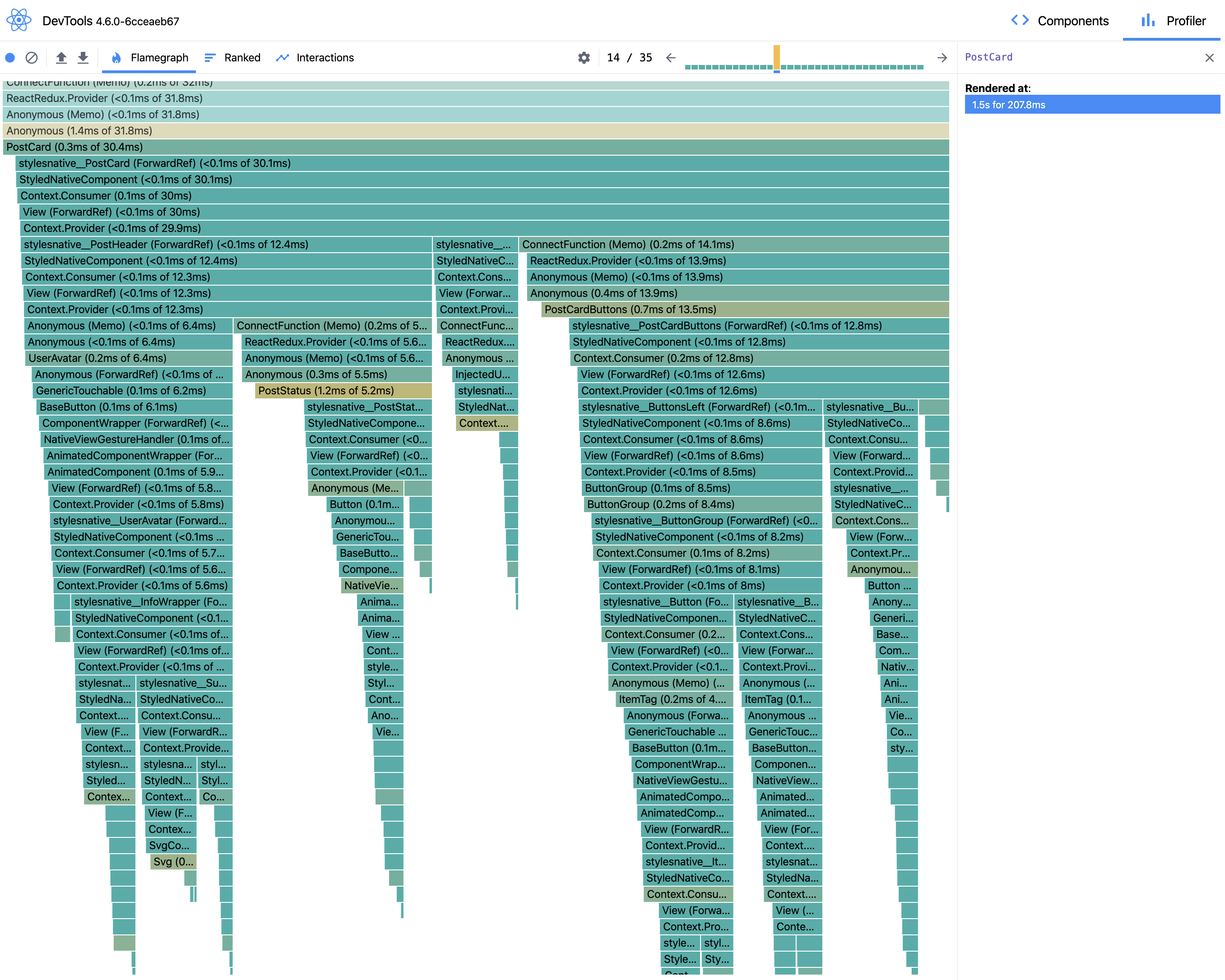Screen dimensions: 1225x980
Task: Open the profiler settings gear
Action: 584,57
